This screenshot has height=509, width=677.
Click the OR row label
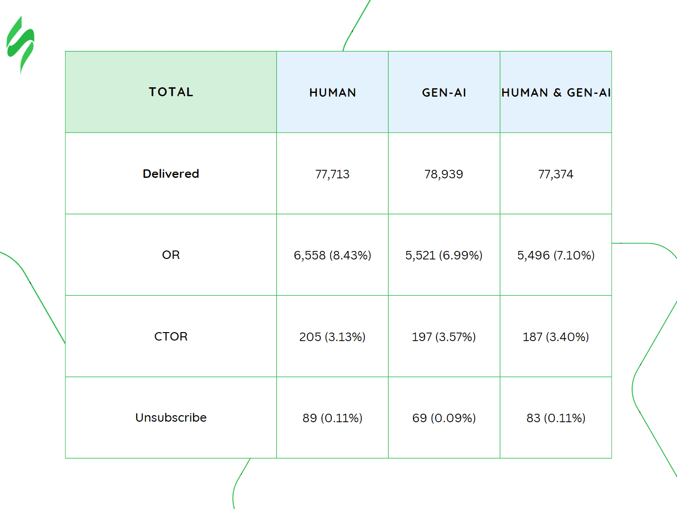point(171,255)
